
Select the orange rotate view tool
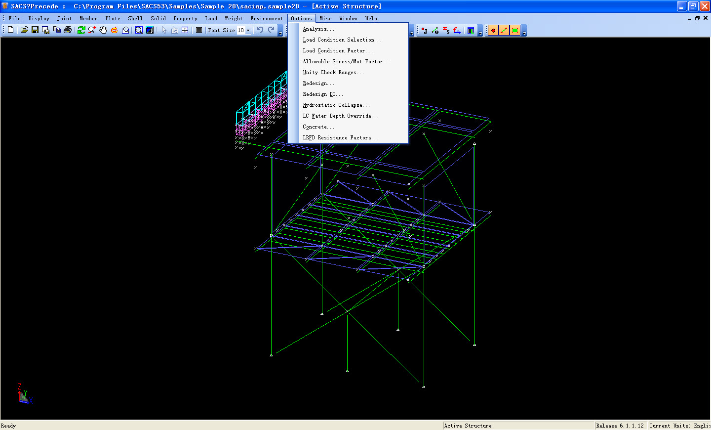(114, 30)
